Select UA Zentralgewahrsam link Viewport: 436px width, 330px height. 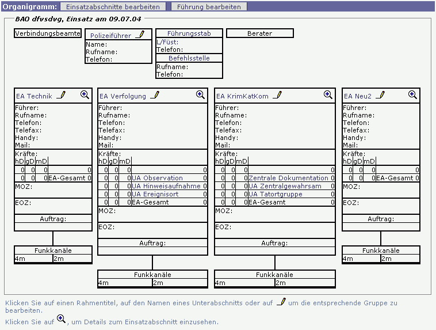[x=285, y=187]
